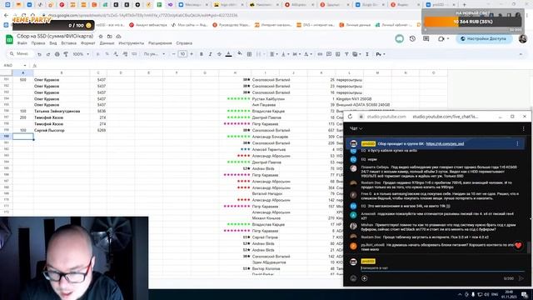Select cell with Татьяна Зайнагутдинова
The image size is (533, 300).
point(62,111)
